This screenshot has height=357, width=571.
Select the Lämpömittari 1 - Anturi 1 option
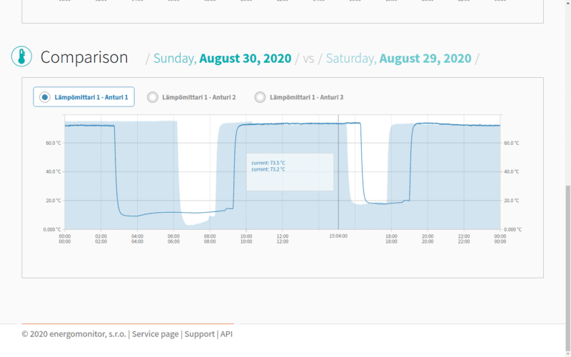click(x=84, y=97)
